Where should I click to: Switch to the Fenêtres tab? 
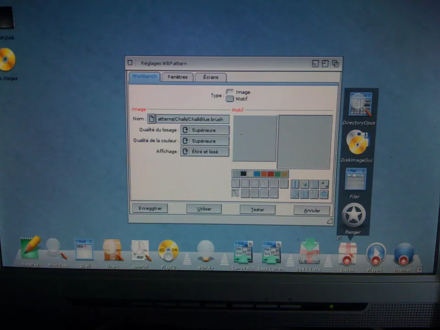click(x=177, y=77)
